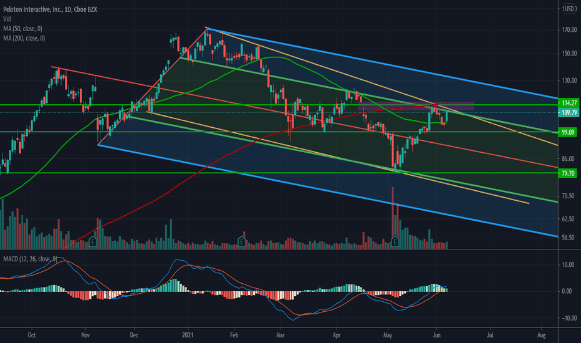The height and width of the screenshot is (343, 581).
Task: Click the Apr label on time axis
Action: [x=337, y=336]
